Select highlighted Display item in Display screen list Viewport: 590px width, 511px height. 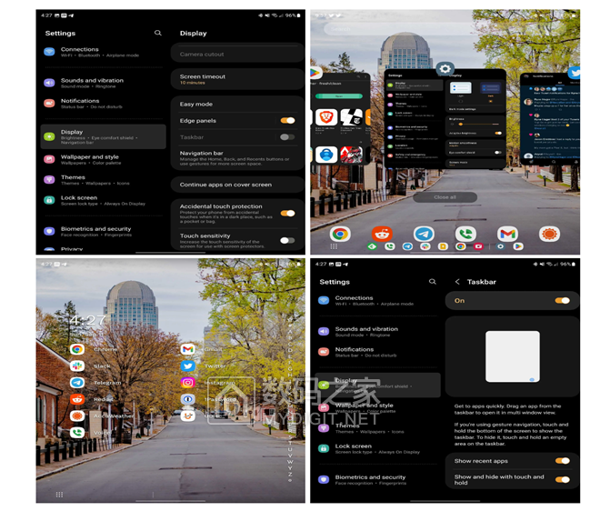click(103, 137)
